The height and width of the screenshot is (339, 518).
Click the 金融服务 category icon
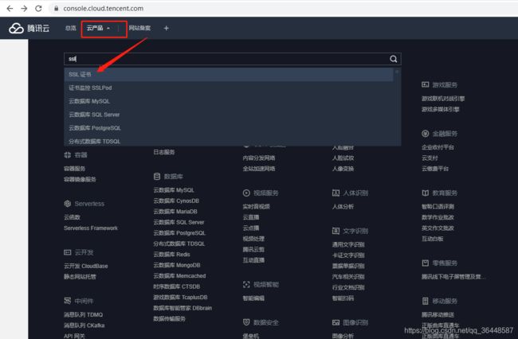(426, 134)
